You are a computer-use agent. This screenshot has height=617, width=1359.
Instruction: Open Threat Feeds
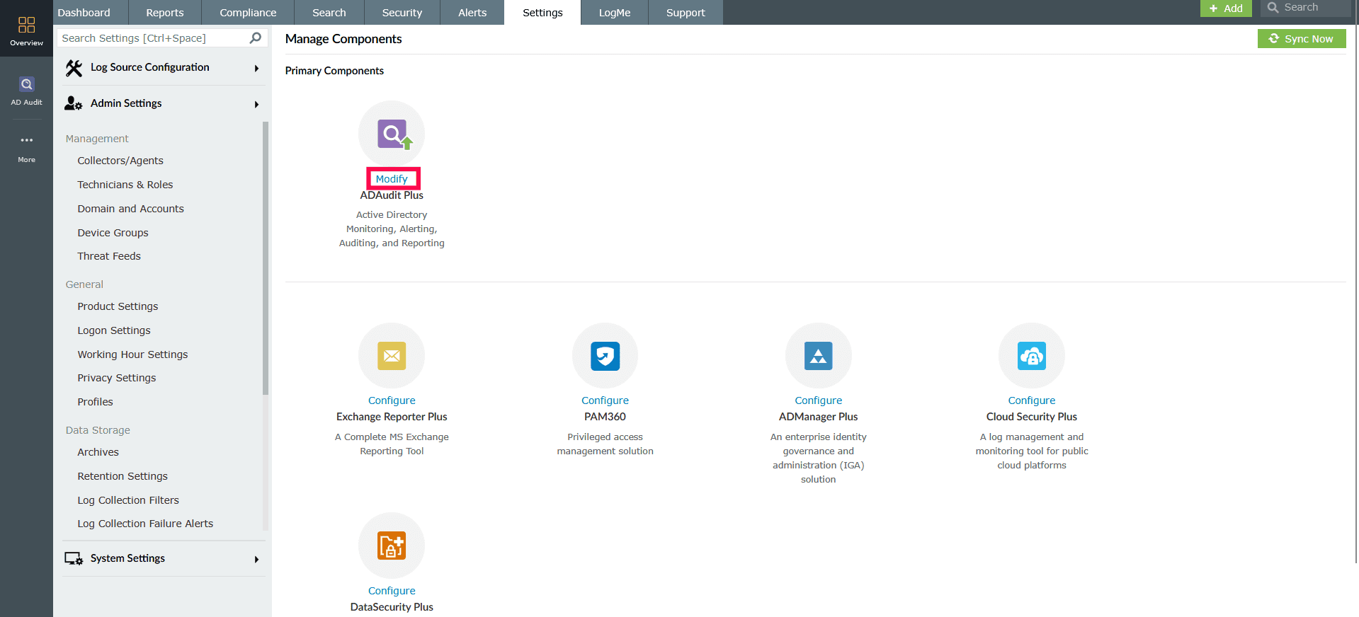(x=109, y=256)
